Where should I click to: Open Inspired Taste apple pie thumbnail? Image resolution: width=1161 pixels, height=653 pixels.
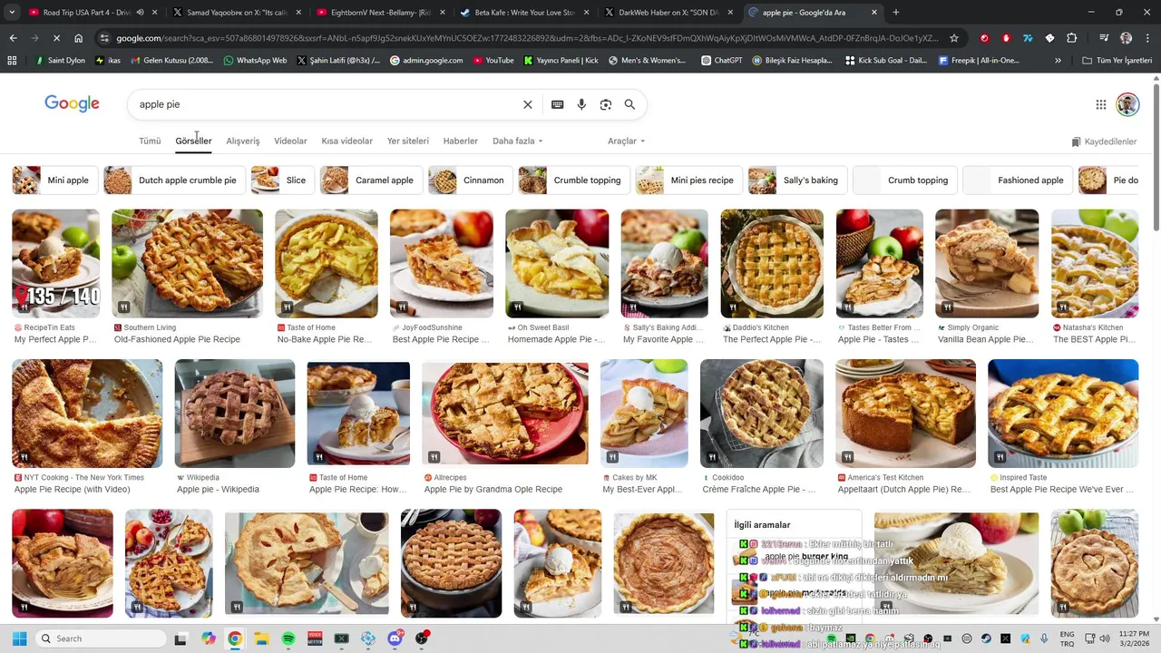(1063, 414)
